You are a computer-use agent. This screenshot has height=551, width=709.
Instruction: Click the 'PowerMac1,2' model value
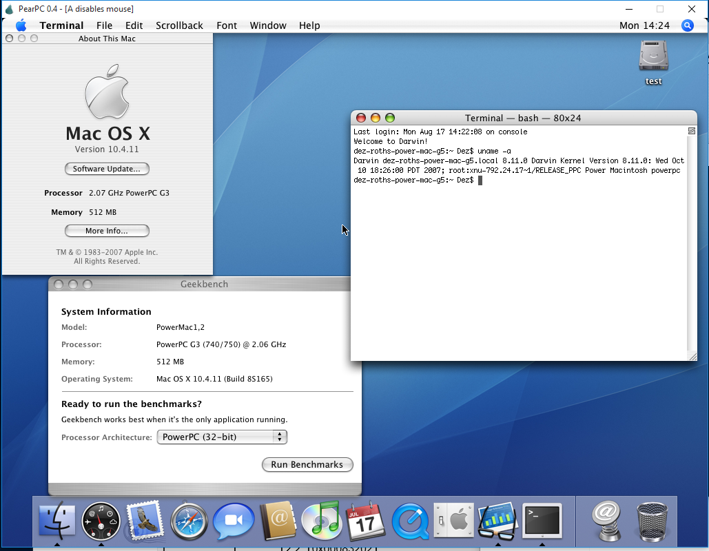pyautogui.click(x=181, y=327)
